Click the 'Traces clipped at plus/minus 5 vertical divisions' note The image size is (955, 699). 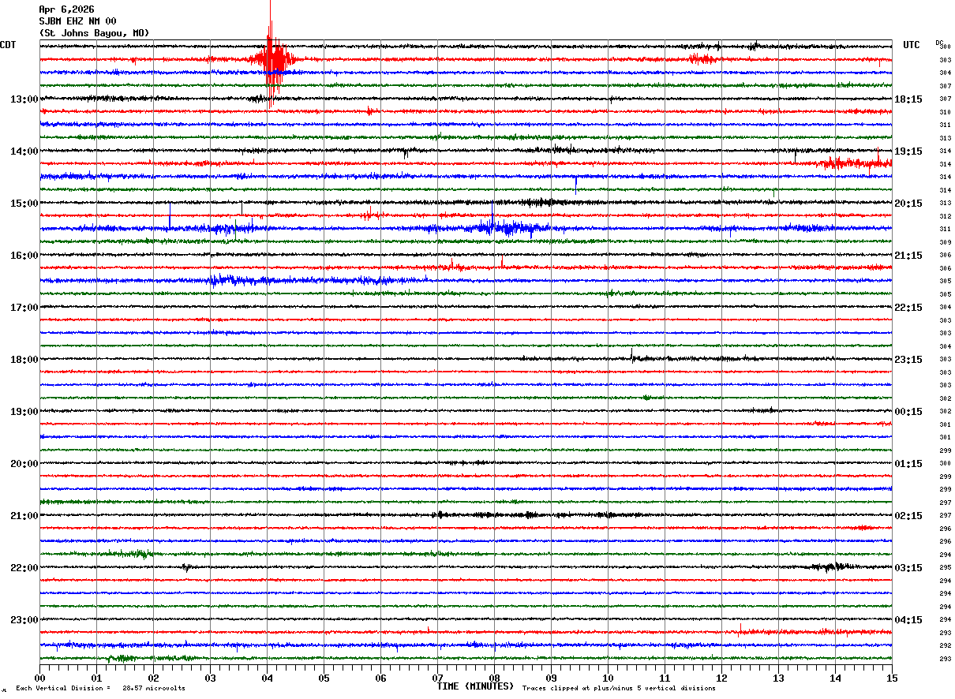pyautogui.click(x=619, y=689)
